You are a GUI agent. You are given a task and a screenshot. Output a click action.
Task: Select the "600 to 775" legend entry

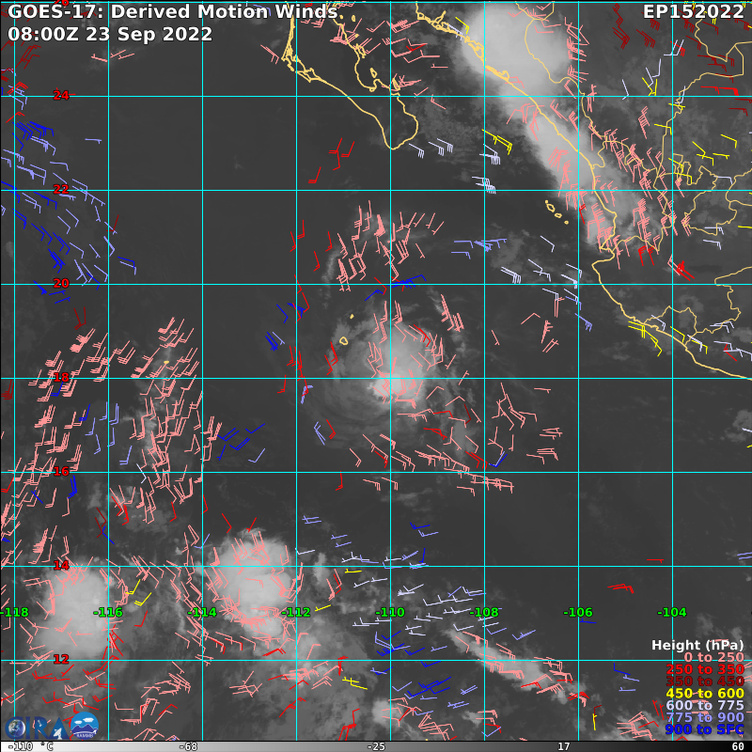pos(705,705)
